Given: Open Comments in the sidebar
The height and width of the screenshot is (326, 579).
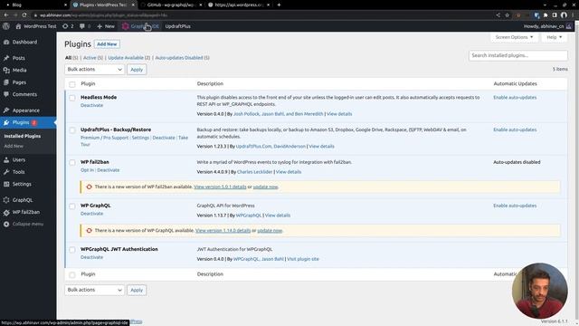Looking at the screenshot, I should pyautogui.click(x=24, y=94).
